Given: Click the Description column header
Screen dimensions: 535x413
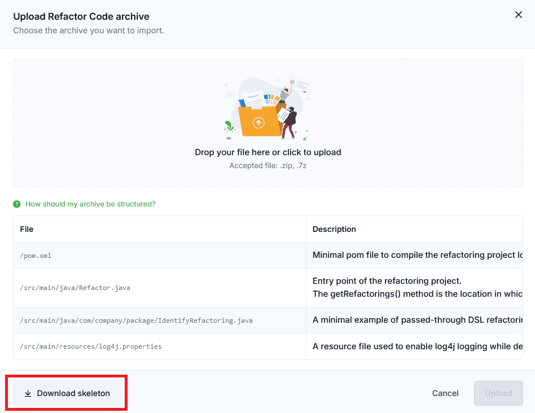Looking at the screenshot, I should point(334,229).
